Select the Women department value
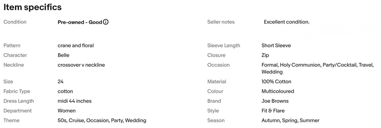 (67, 111)
